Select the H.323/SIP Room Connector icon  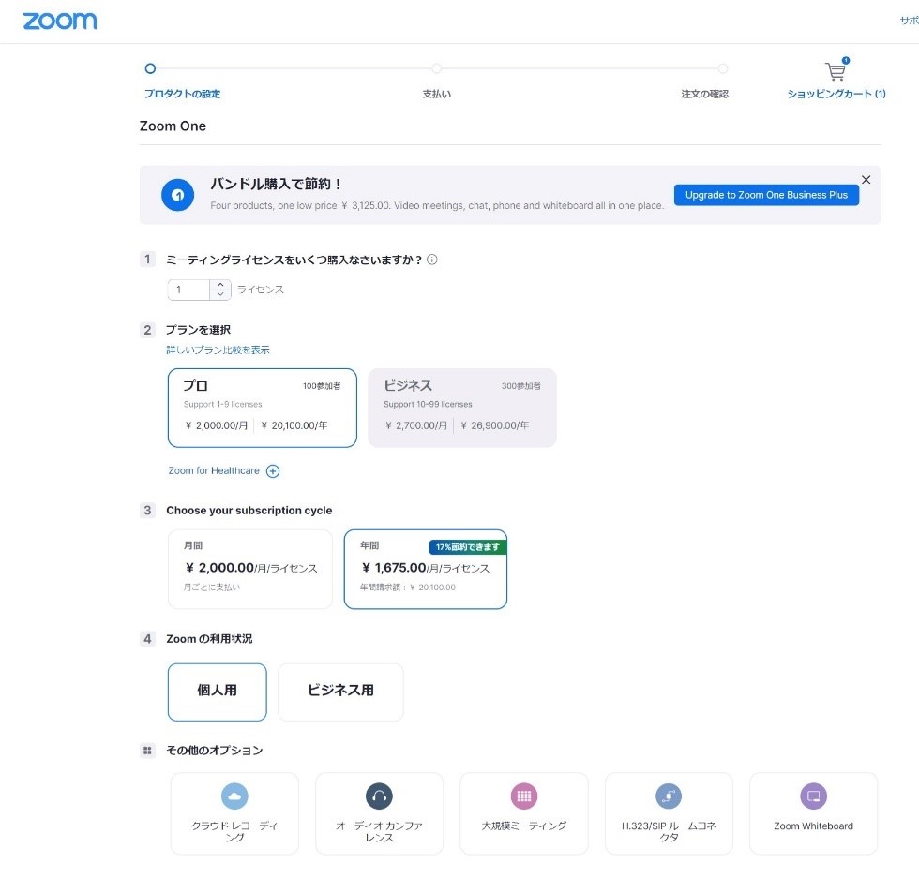[669, 796]
